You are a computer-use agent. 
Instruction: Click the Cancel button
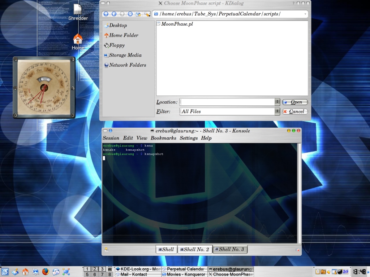tap(295, 111)
